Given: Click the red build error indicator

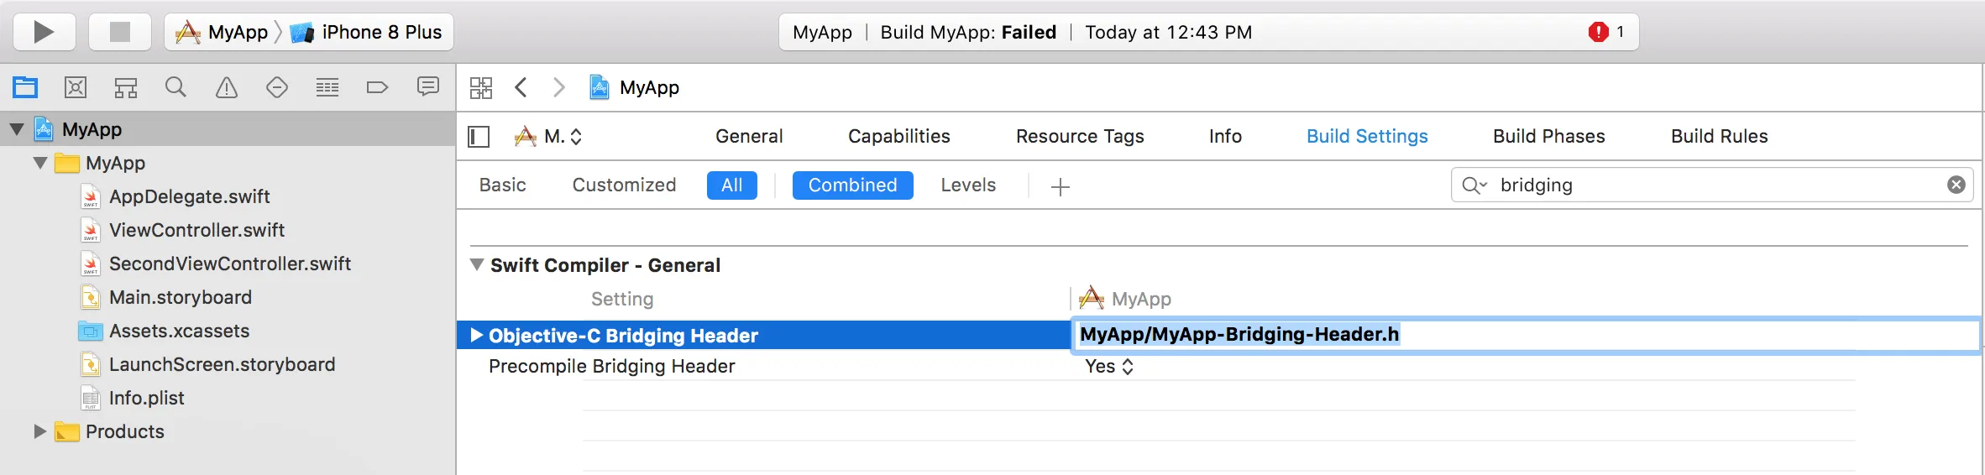Looking at the screenshot, I should coord(1598,32).
